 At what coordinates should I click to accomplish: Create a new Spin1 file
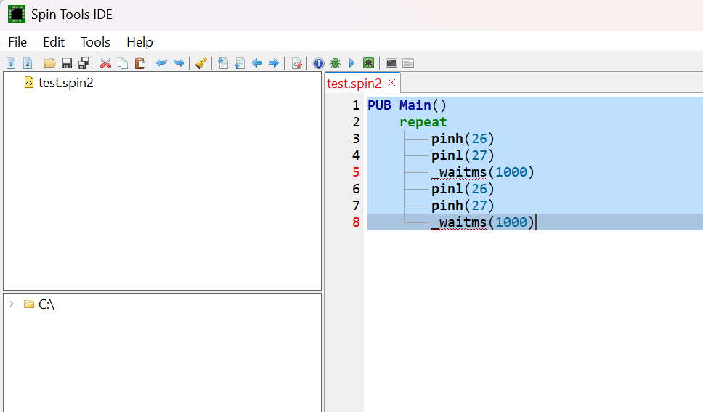[11, 63]
